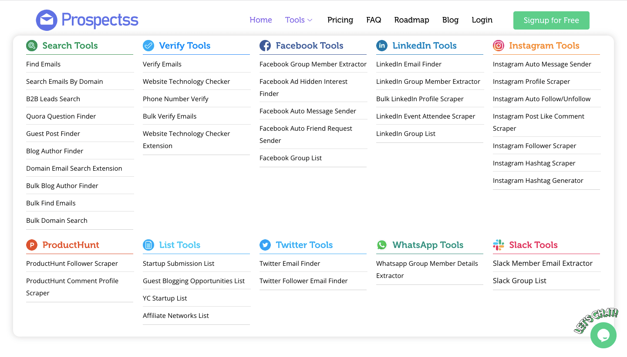The width and height of the screenshot is (627, 357).
Task: Open Twitter Follower Email Finder
Action: tap(303, 281)
